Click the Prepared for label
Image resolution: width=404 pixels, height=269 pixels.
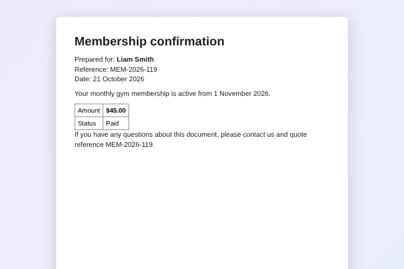click(95, 59)
